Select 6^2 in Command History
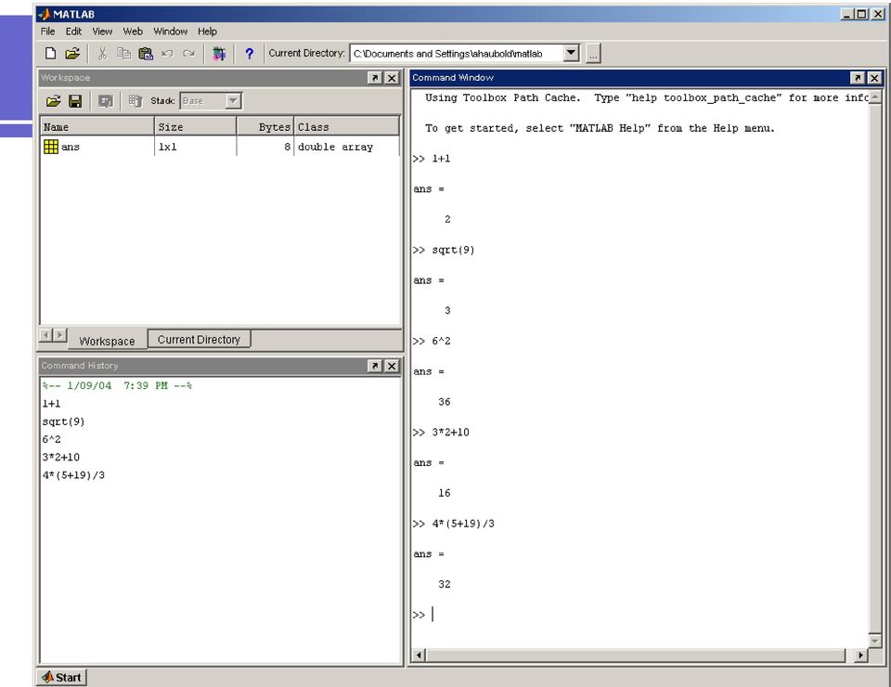Image resolution: width=891 pixels, height=687 pixels. [51, 439]
